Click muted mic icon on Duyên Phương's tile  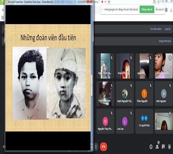click(x=131, y=58)
